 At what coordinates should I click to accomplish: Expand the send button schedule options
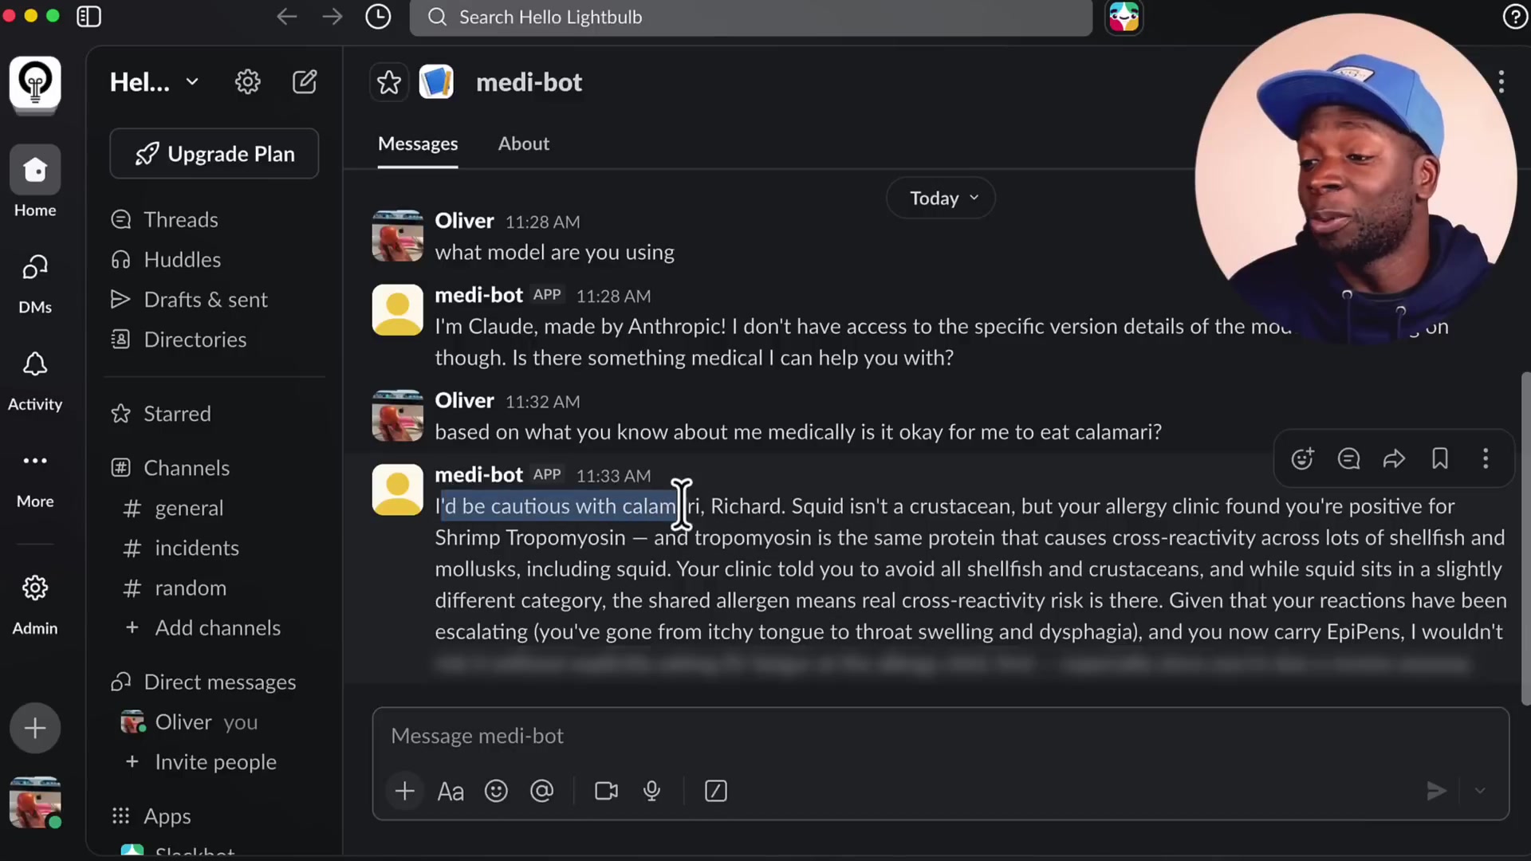(x=1481, y=790)
